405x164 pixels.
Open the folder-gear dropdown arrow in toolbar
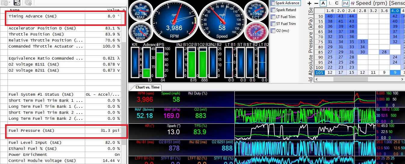click(x=9, y=3)
